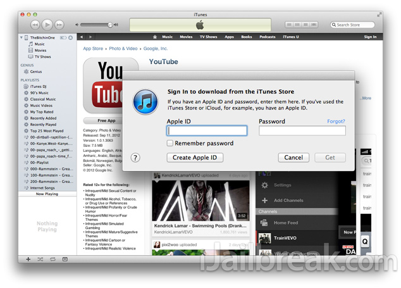Toggle the full screen arrows icon

(x=379, y=15)
